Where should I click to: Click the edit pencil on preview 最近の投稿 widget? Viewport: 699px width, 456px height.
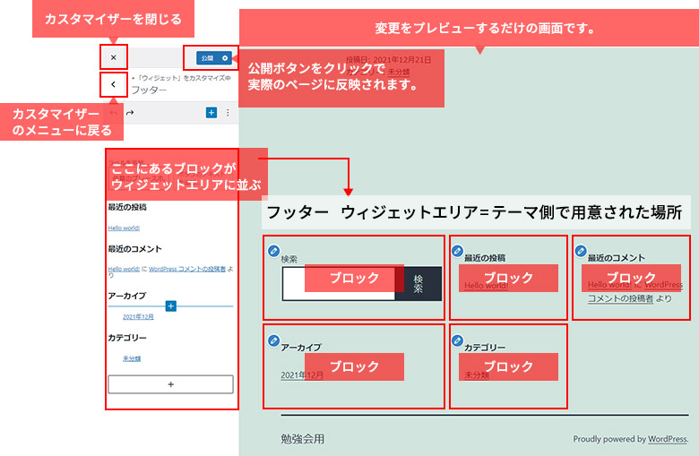pos(457,251)
